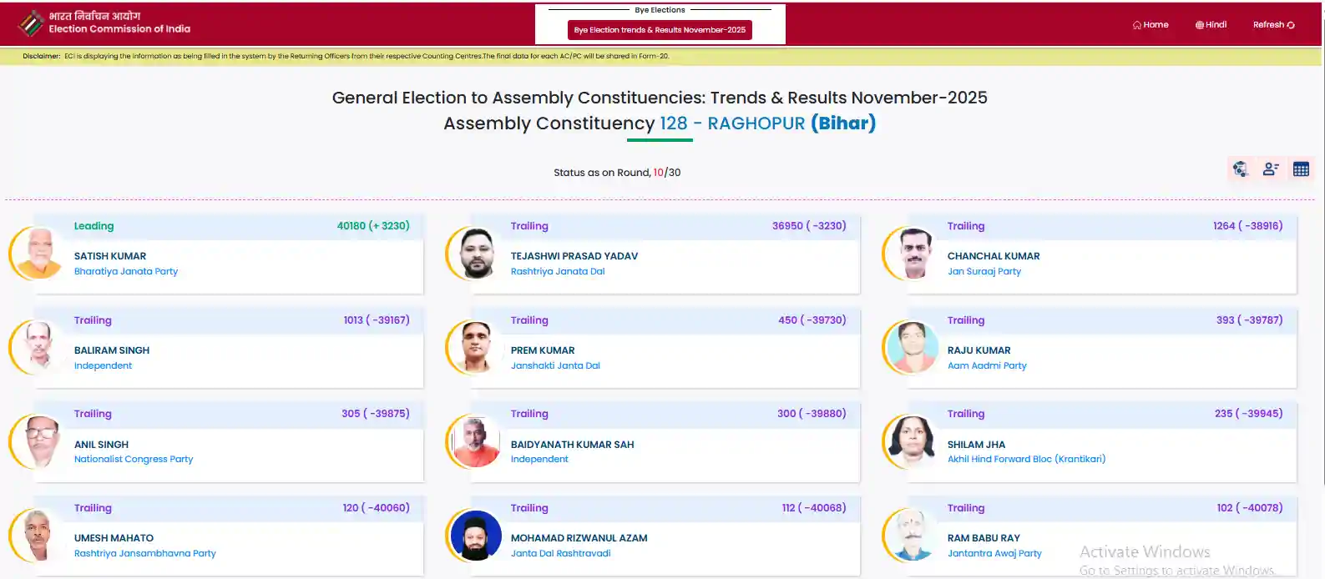Open the round-wise report clipboard icon
Viewport: 1325px width, 579px height.
(x=1241, y=169)
